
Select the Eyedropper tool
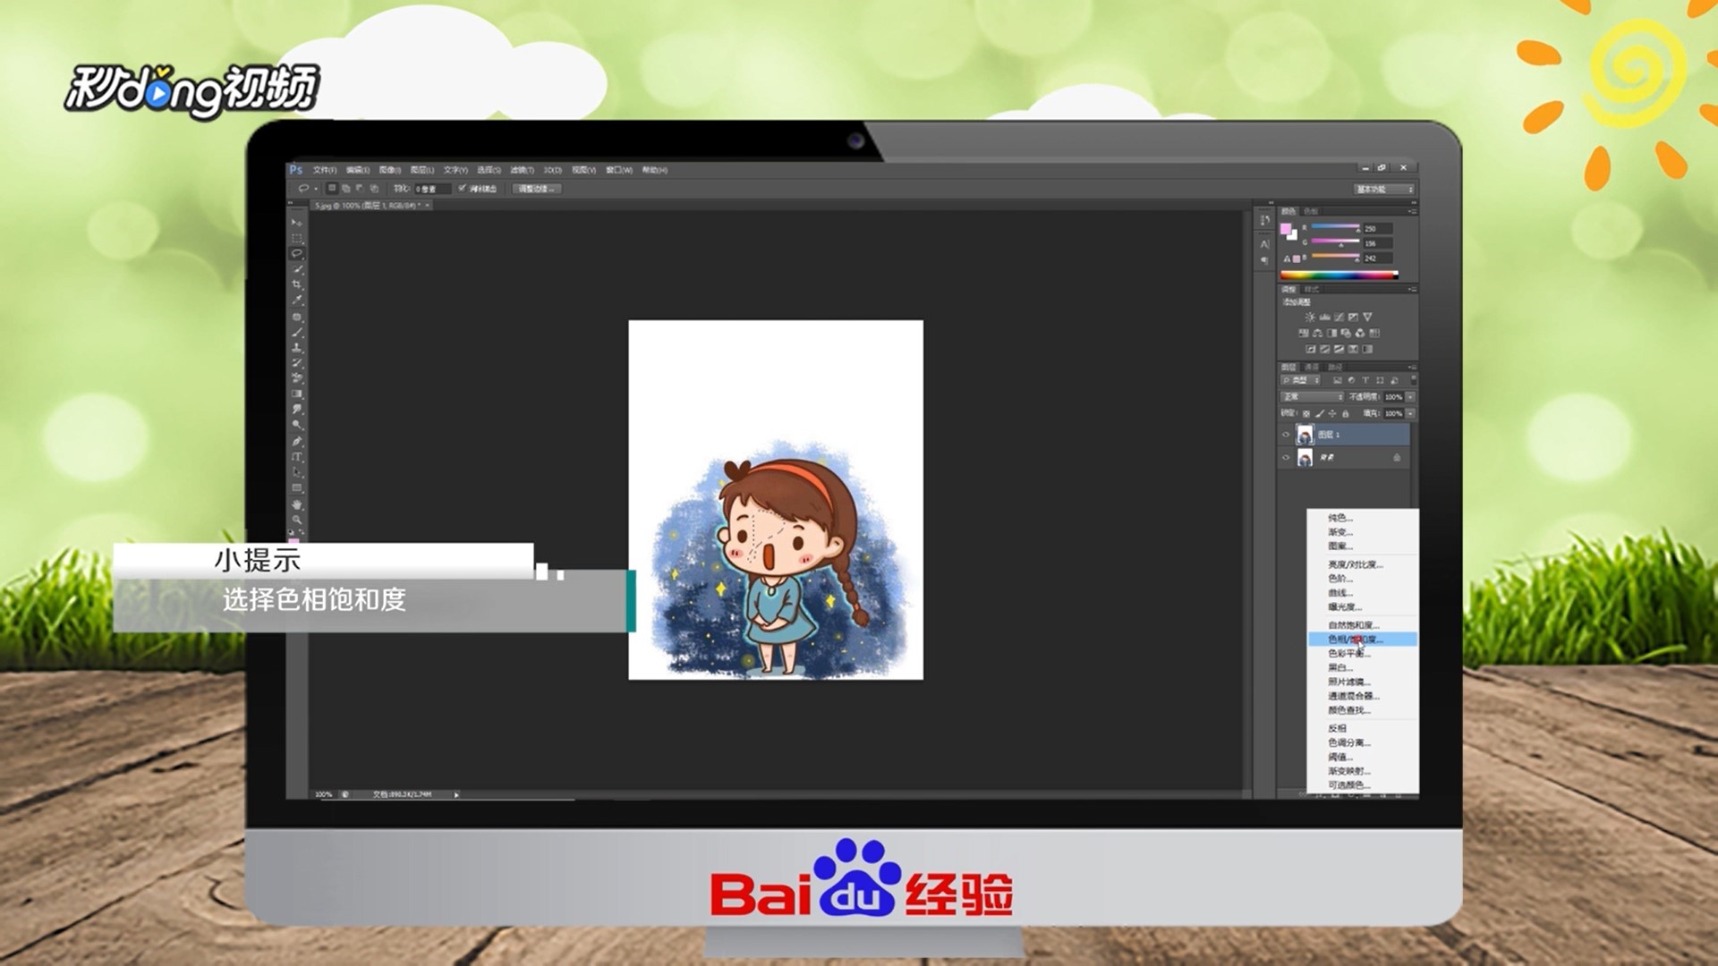pyautogui.click(x=297, y=301)
